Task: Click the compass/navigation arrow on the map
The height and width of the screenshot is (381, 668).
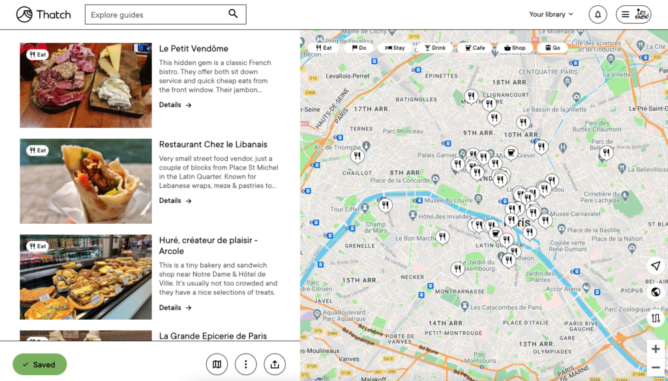Action: coord(656,266)
